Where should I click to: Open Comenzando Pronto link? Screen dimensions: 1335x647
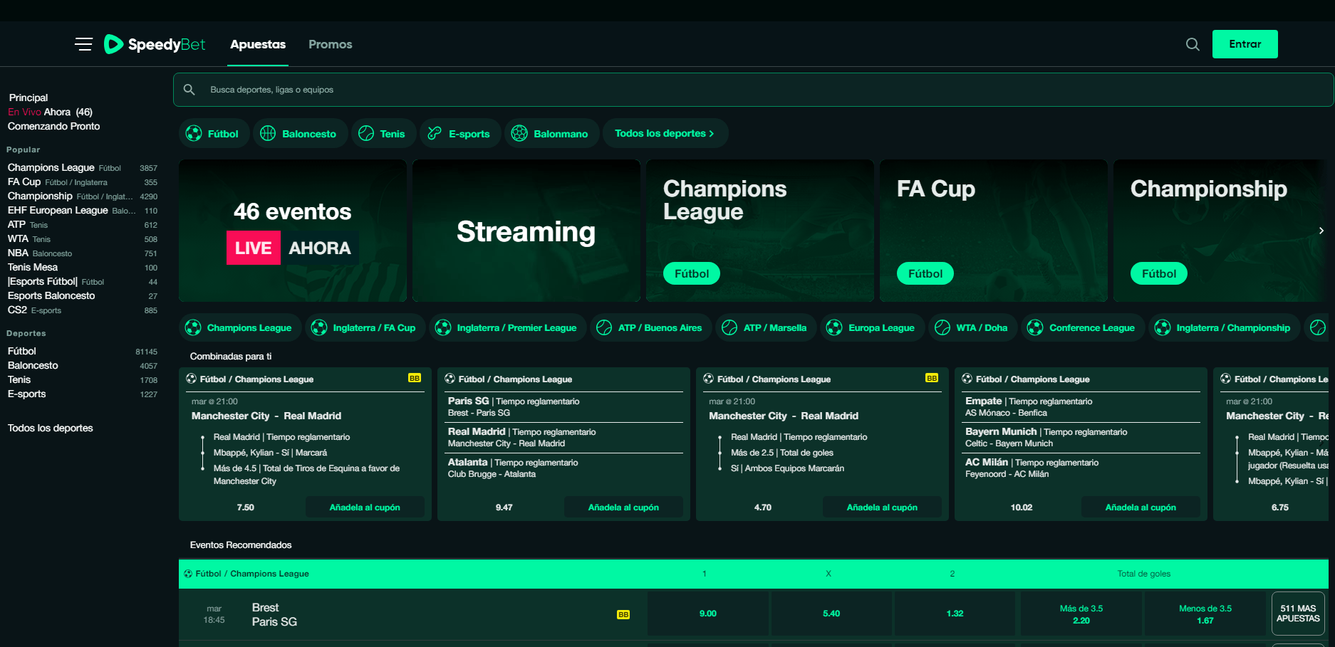[x=54, y=126]
